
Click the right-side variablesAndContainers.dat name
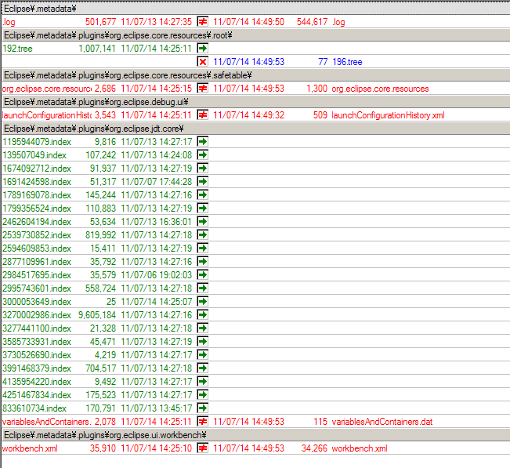[x=382, y=422]
